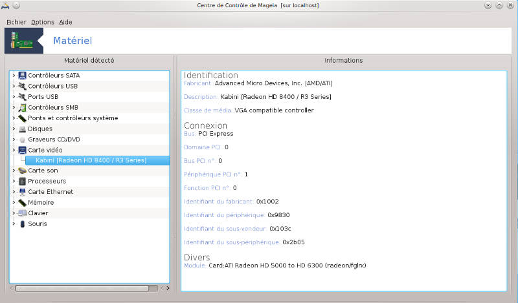
Task: Click the Identification section heading
Action: (x=211, y=75)
